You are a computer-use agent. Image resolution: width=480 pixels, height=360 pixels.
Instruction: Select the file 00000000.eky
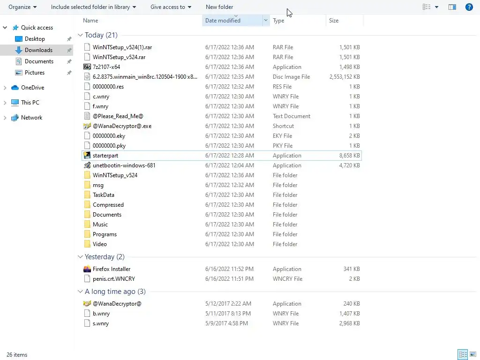point(109,135)
